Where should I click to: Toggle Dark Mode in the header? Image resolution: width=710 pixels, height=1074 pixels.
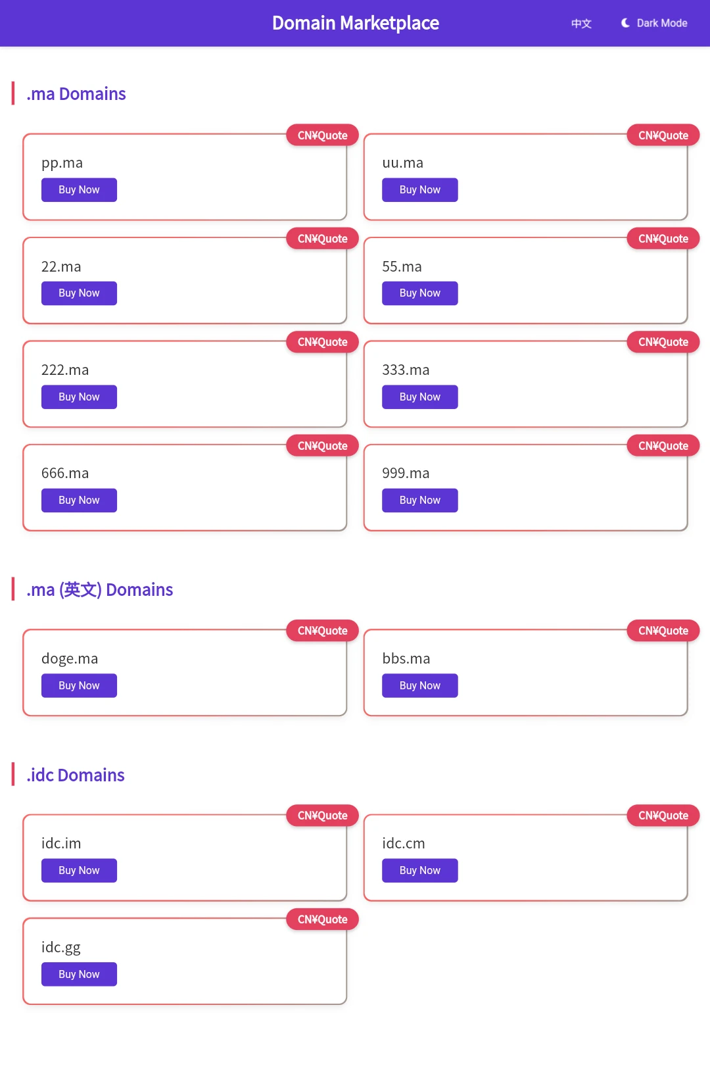pos(653,23)
